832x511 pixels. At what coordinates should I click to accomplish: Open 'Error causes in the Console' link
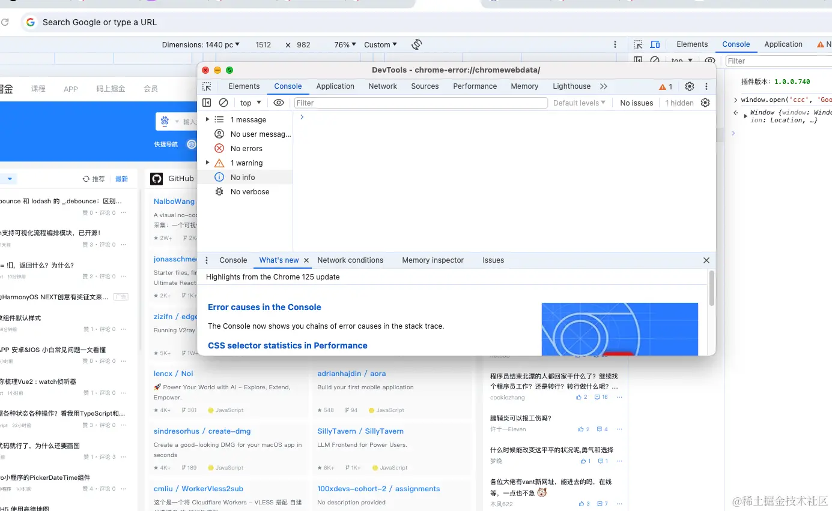coord(264,307)
